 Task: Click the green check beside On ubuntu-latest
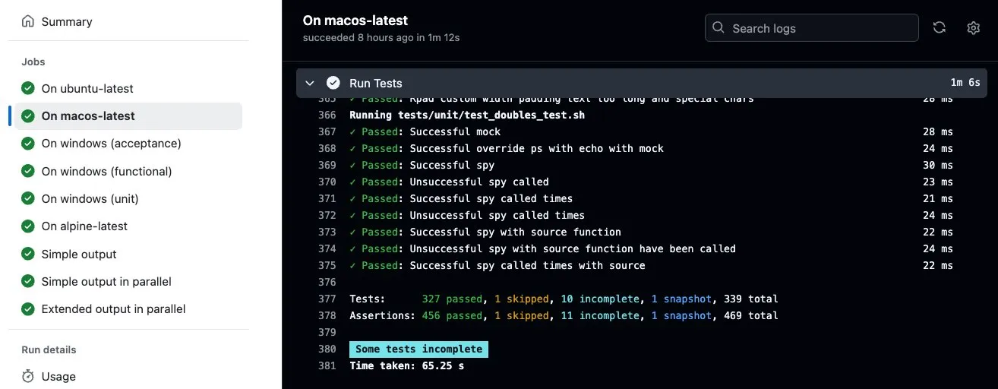[28, 88]
